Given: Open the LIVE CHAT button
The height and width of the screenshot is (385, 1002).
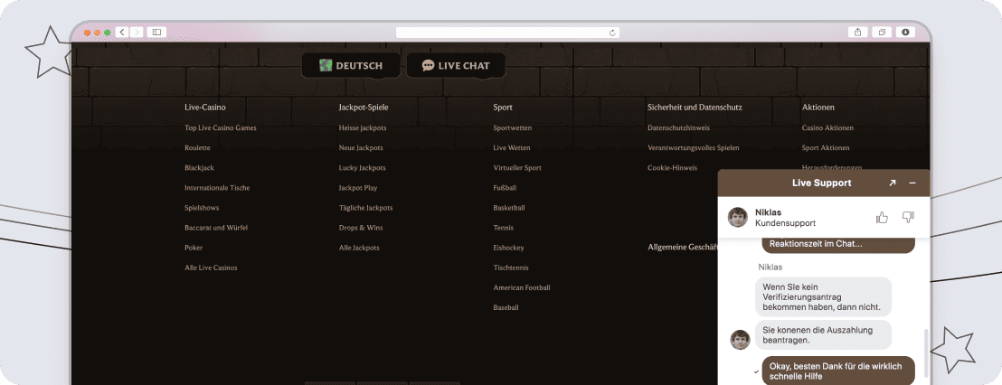Looking at the screenshot, I should click(456, 65).
